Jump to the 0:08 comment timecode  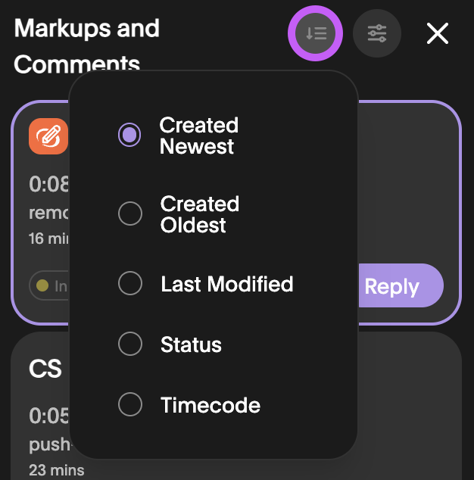(49, 184)
